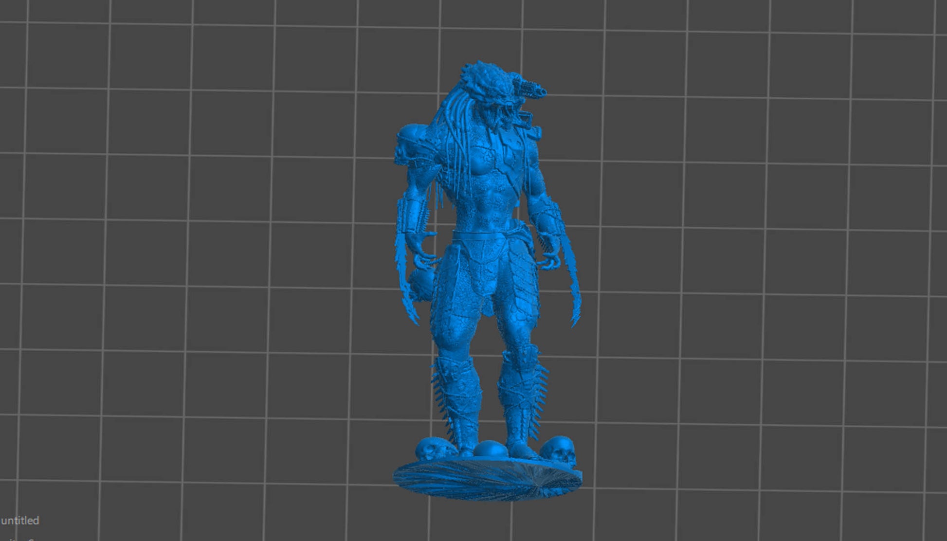Click the skull held in the model's hand

point(421,285)
